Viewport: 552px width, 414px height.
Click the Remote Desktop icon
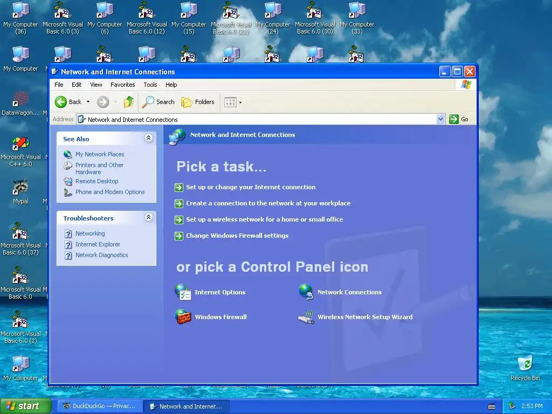(68, 181)
